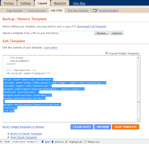
Task: Open View Classic Template link
Action: (23, 137)
